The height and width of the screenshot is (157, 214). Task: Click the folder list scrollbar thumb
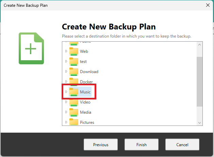pos(199,81)
